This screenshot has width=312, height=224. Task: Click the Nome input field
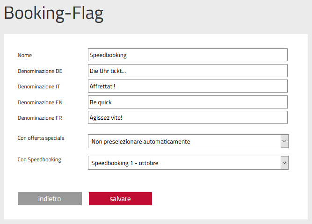pos(187,55)
